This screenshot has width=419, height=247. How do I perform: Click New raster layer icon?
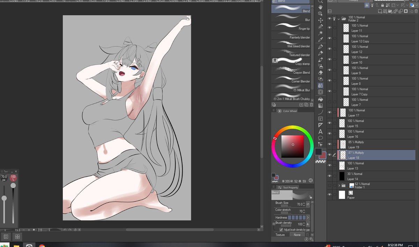click(380, 11)
